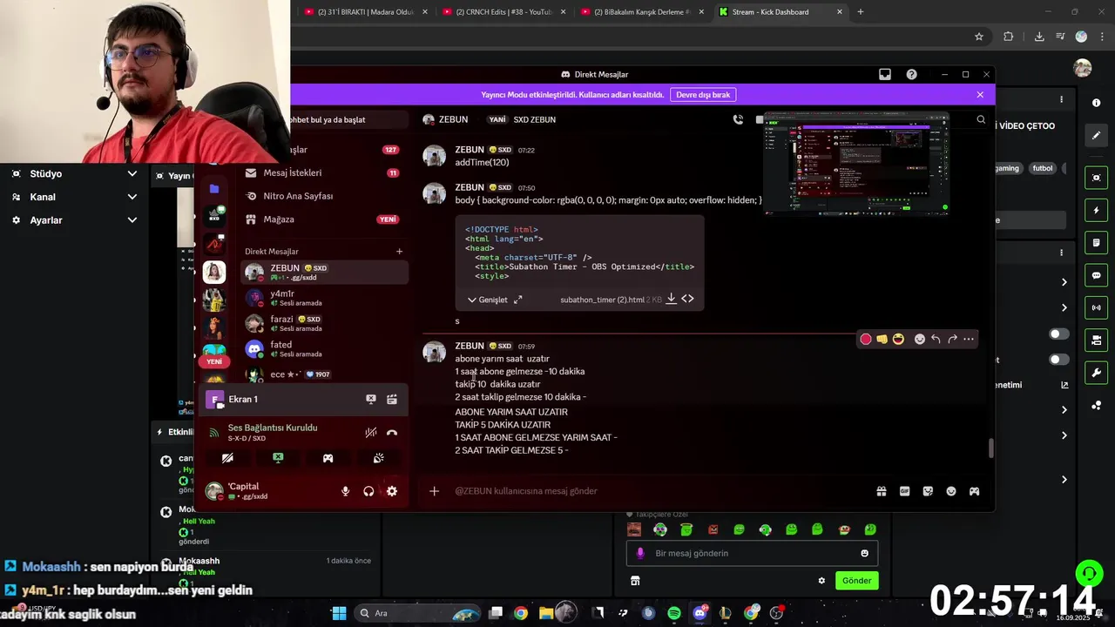The image size is (1115, 627).
Task: Open Discord user settings gear
Action: pos(392,491)
